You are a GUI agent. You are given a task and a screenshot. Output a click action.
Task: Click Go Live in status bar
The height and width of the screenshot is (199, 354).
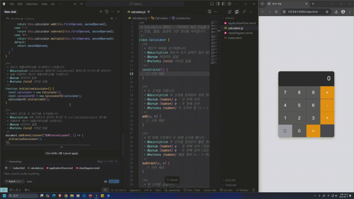pos(226,190)
